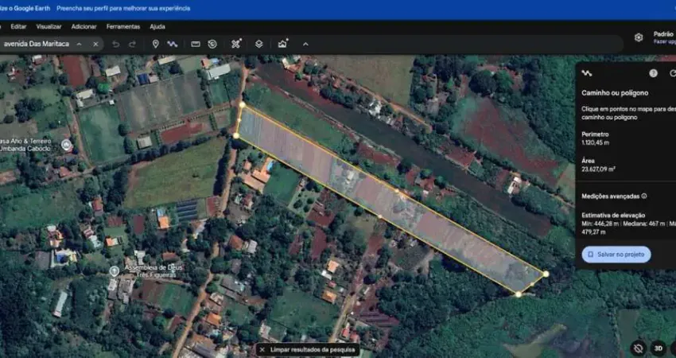676x358 pixels.
Task: Select the Assembleia de Deus place marker
Action: [115, 271]
